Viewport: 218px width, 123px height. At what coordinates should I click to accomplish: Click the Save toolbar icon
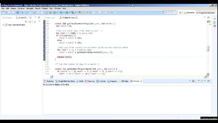9,13
